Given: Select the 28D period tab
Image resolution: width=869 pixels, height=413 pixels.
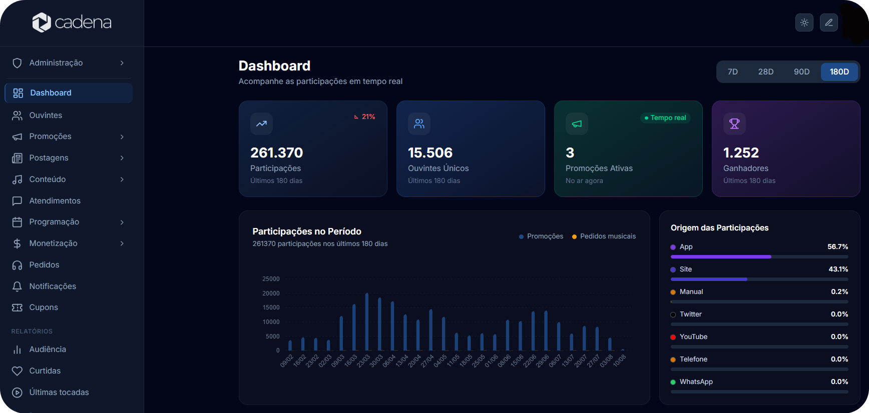Looking at the screenshot, I should click(765, 72).
